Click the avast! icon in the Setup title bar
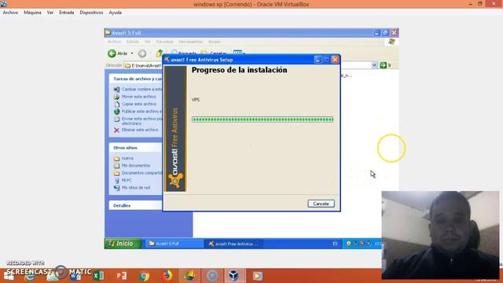Screen dimensions: 503x283 (167, 60)
